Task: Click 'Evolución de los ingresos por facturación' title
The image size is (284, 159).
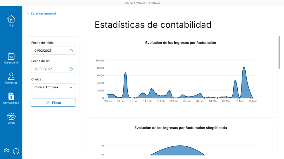Action: (x=181, y=43)
